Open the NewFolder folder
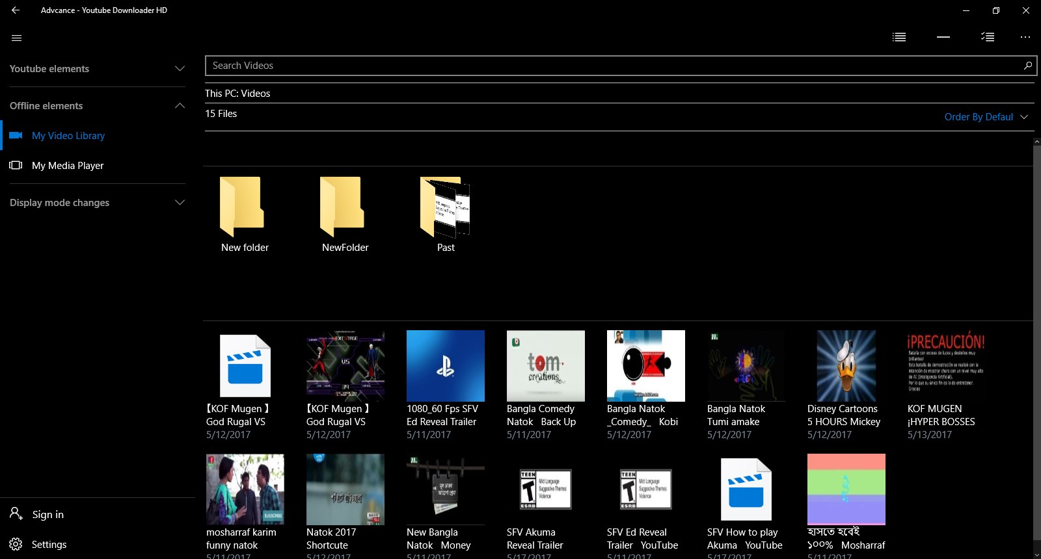The image size is (1041, 559). click(345, 214)
